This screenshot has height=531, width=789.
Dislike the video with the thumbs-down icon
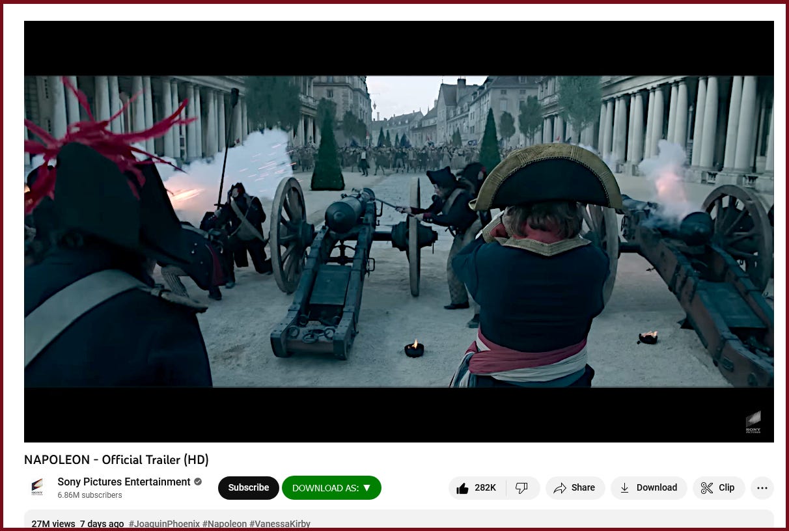click(522, 488)
